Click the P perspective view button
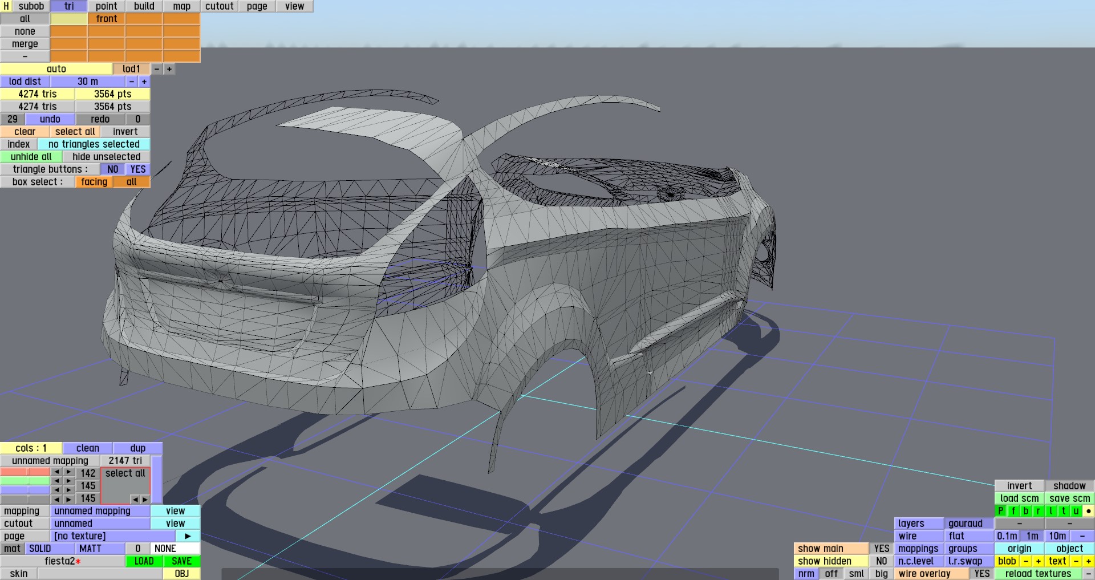The image size is (1095, 580). [1000, 511]
